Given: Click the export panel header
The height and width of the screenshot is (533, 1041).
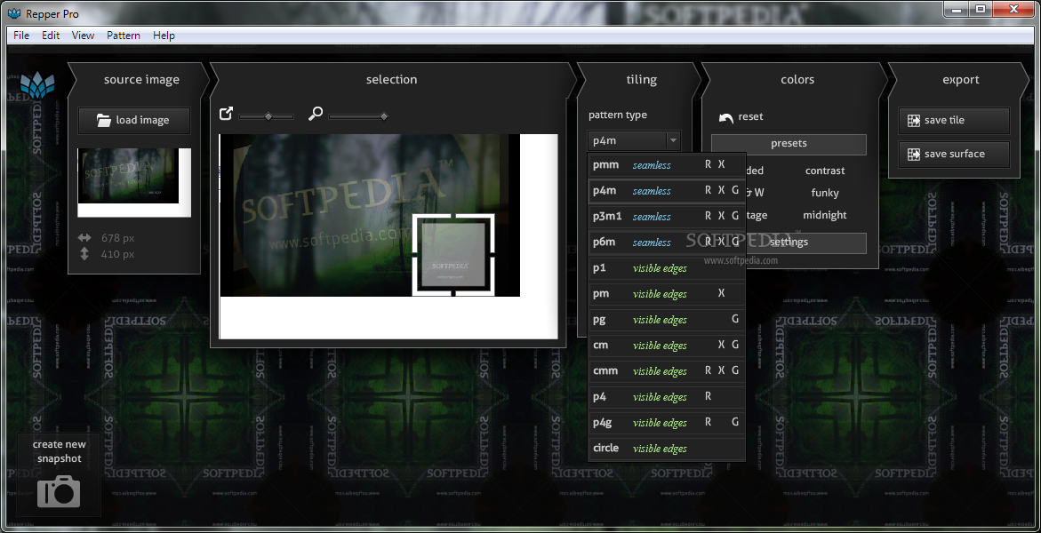Looking at the screenshot, I should point(961,80).
